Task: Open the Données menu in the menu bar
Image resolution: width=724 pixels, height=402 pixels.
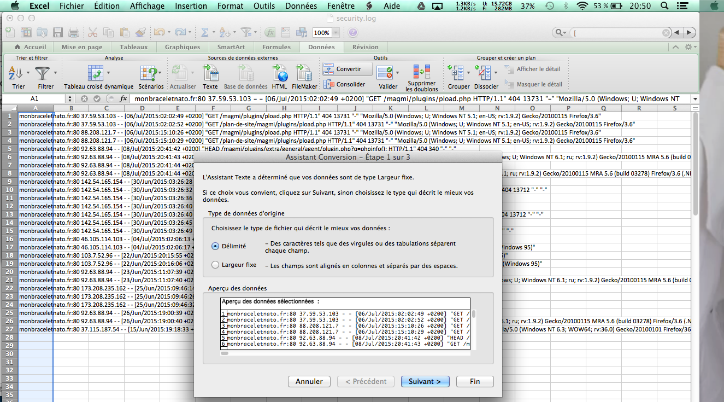Action: click(x=301, y=6)
